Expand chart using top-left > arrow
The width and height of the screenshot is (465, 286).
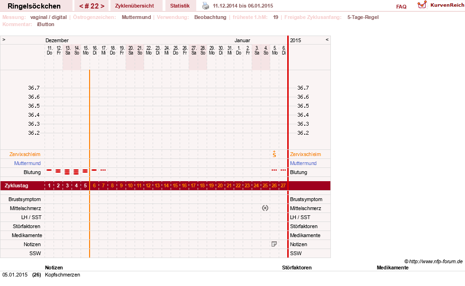point(4,39)
